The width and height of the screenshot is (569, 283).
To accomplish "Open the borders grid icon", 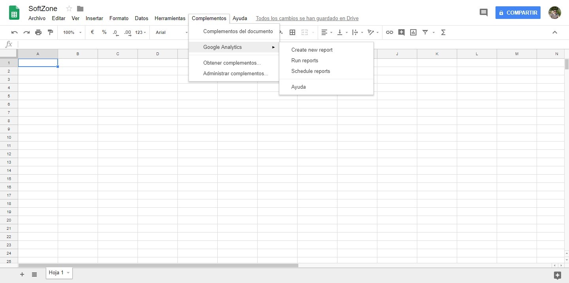I will point(292,32).
